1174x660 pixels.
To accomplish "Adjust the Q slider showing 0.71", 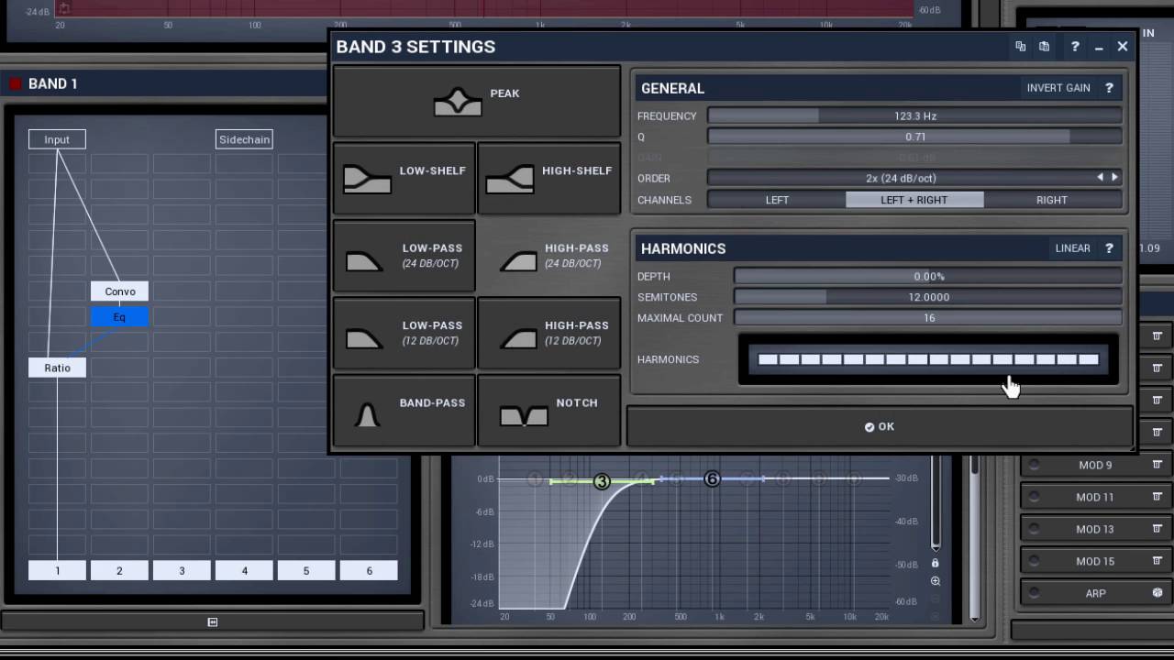I will tap(914, 137).
